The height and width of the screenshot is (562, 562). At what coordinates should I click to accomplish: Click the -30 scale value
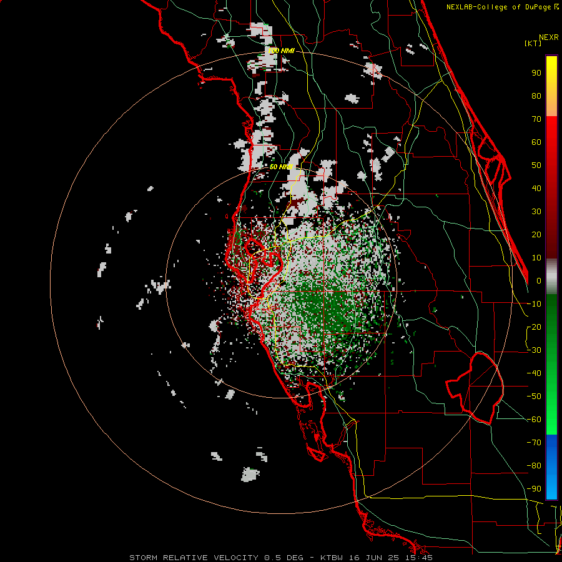(534, 350)
